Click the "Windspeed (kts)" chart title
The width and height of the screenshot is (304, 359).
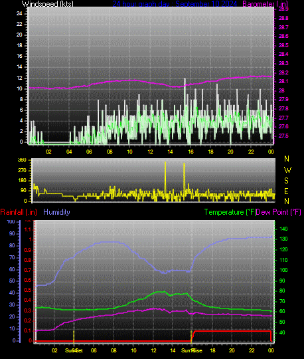pos(48,4)
